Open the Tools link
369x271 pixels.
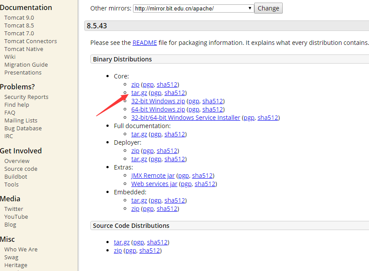[x=11, y=184]
